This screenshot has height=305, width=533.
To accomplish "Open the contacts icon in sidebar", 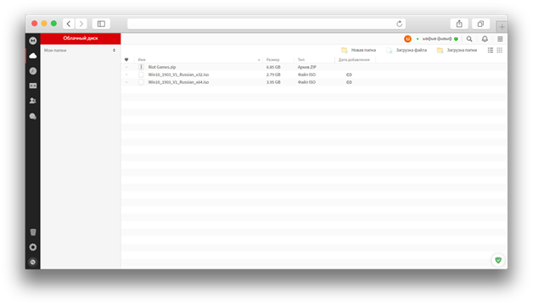I will 32,101.
